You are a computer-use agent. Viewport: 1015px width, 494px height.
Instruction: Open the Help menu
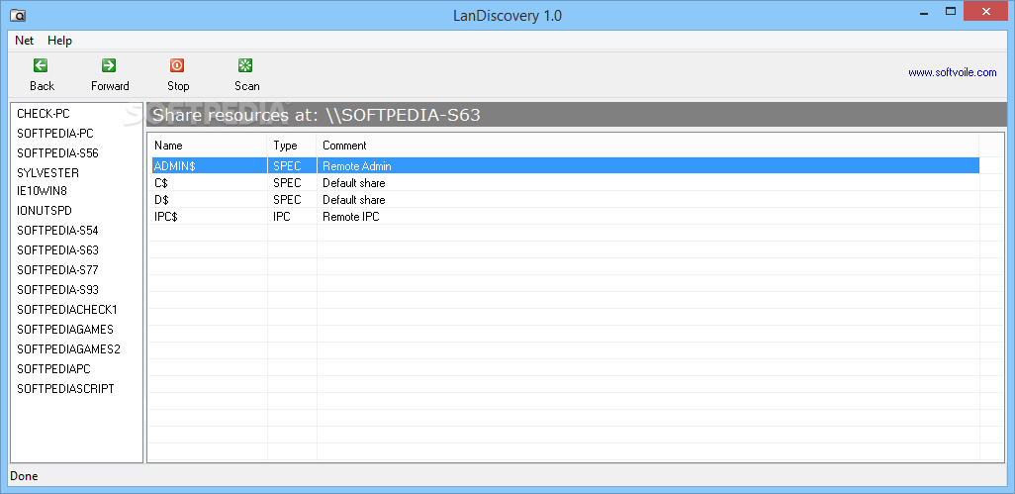point(59,41)
